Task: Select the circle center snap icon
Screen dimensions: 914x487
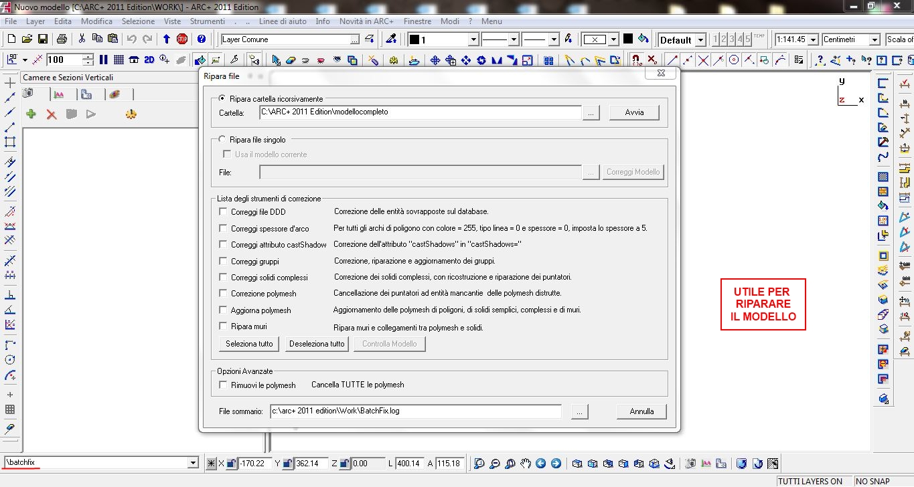Action: [734, 60]
